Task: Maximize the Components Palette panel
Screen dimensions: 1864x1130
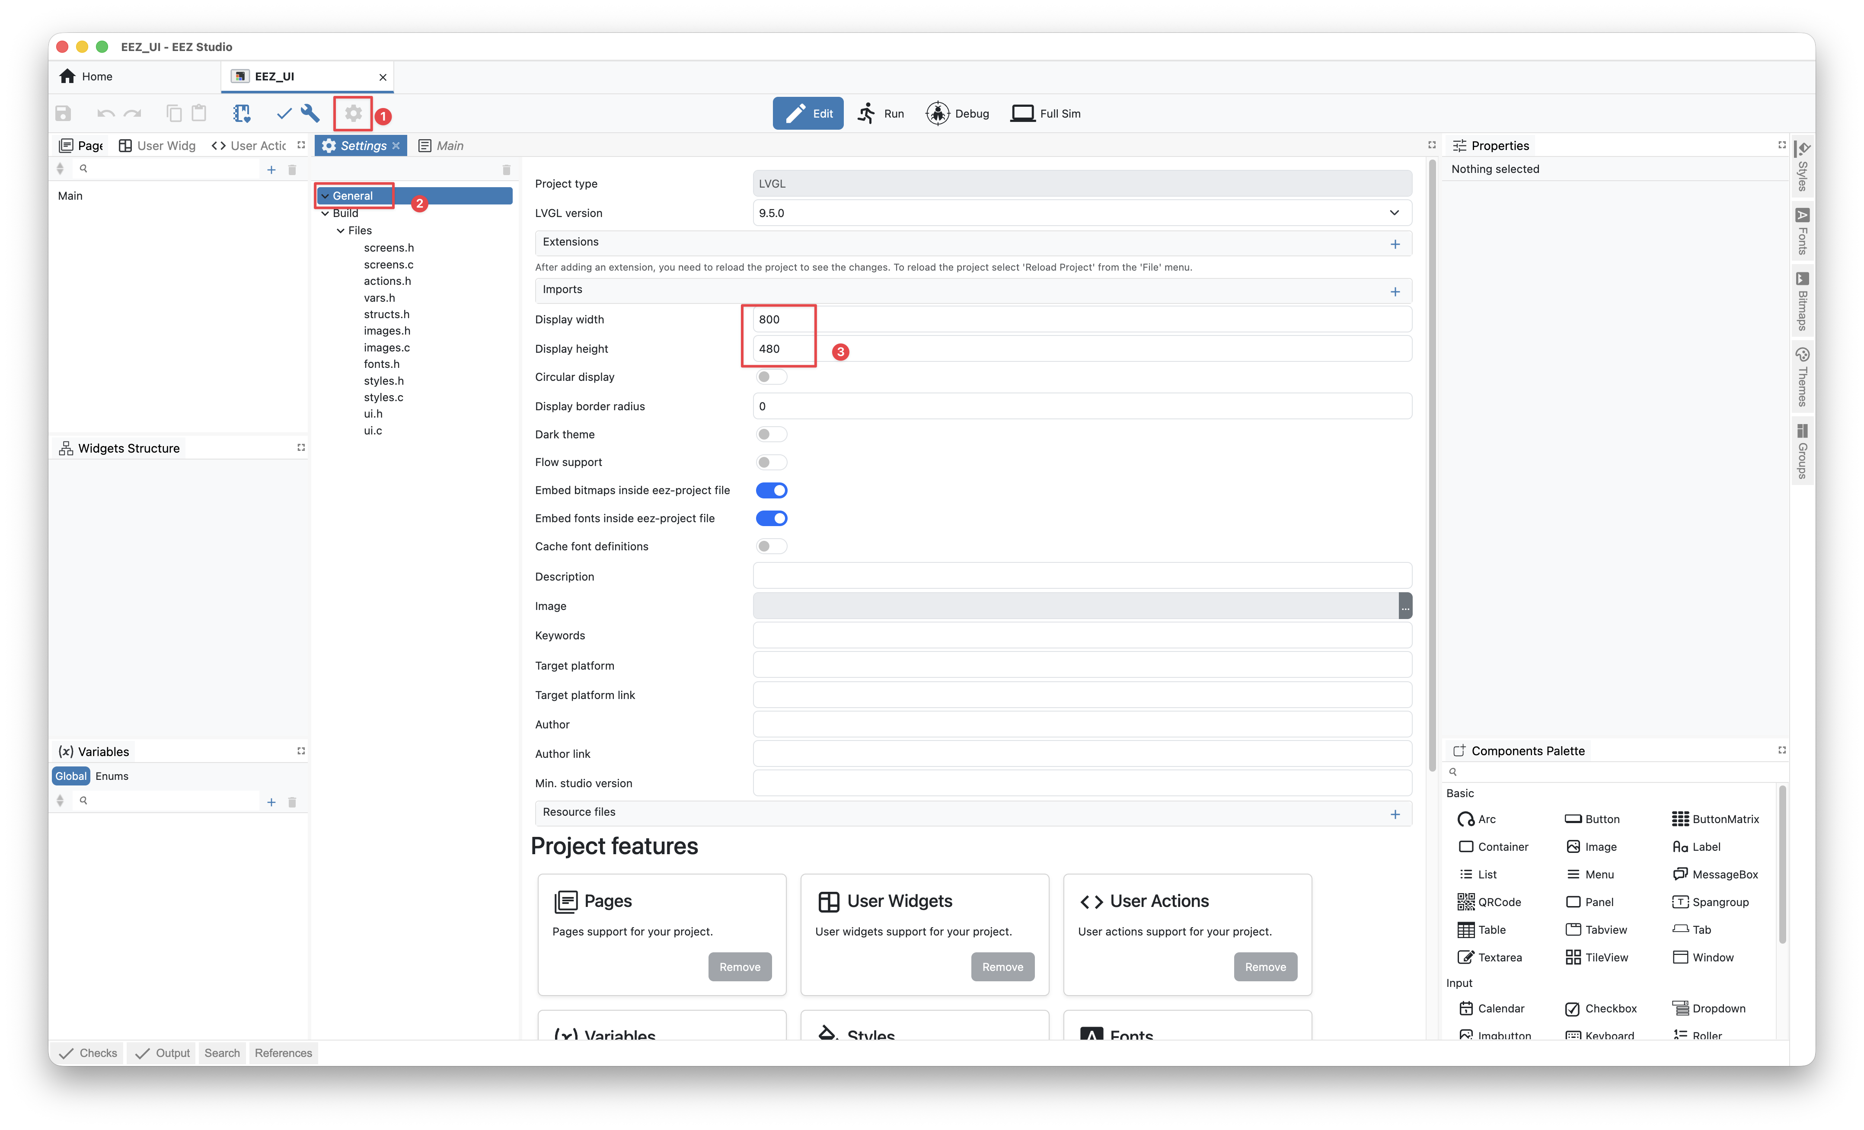Action: [x=1781, y=750]
